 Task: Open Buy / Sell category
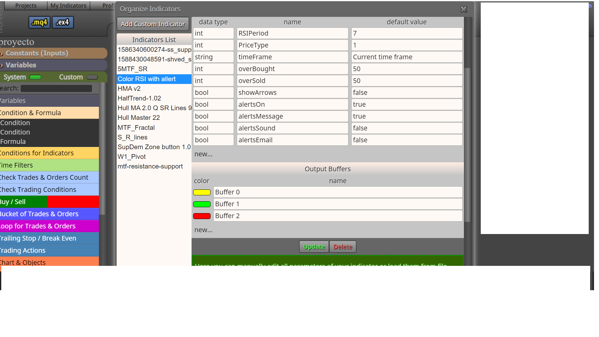pyautogui.click(x=49, y=202)
